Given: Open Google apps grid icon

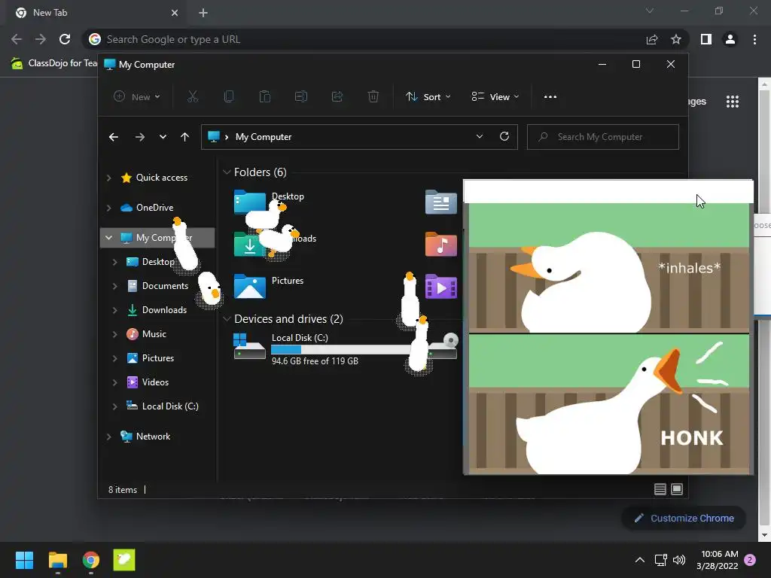Looking at the screenshot, I should click(x=733, y=102).
